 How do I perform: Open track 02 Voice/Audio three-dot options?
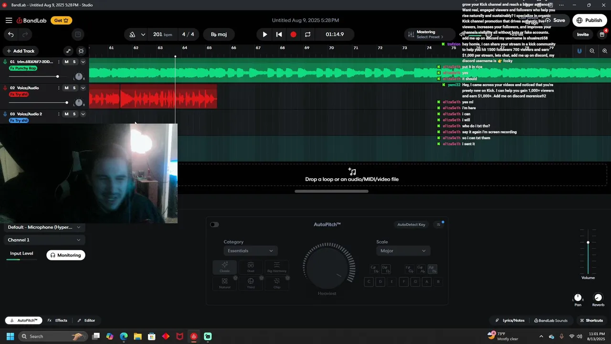[x=59, y=88]
